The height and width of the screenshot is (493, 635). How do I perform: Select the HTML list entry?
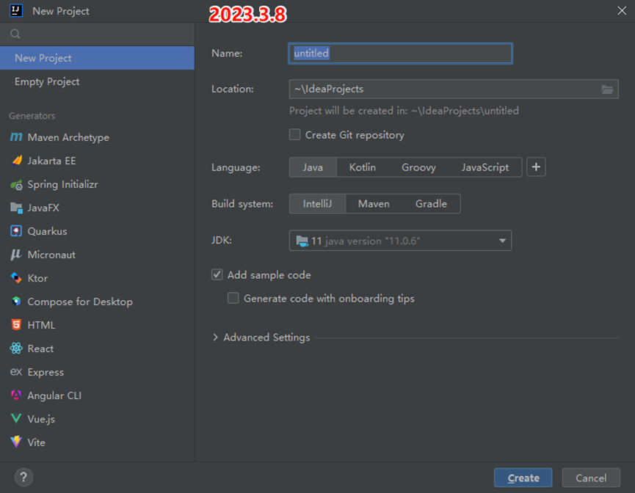click(97, 325)
